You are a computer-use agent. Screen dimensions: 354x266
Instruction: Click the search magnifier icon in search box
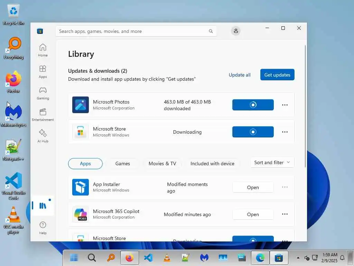(211, 31)
